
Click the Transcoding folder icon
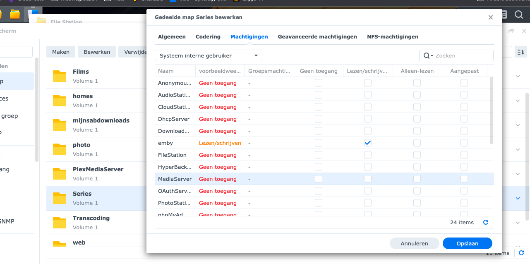[x=60, y=222]
